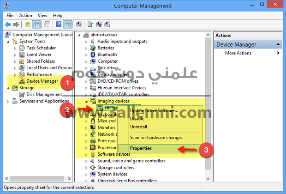Image resolution: width=286 pixels, height=194 pixels.
Task: Click the Up one level folder icon
Action: [x=28, y=24]
